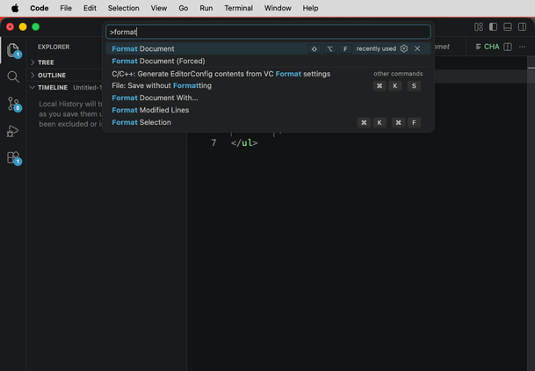The height and width of the screenshot is (371, 535).
Task: Open the Apple menu
Action: pyautogui.click(x=15, y=8)
